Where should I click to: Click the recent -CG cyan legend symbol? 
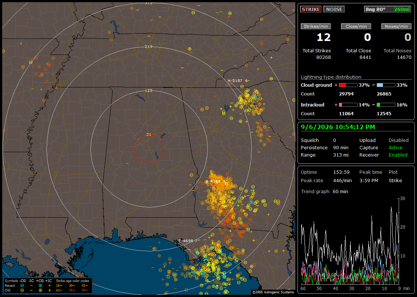(22, 286)
